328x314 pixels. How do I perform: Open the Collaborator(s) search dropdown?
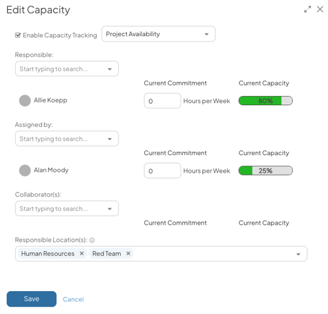(x=67, y=208)
